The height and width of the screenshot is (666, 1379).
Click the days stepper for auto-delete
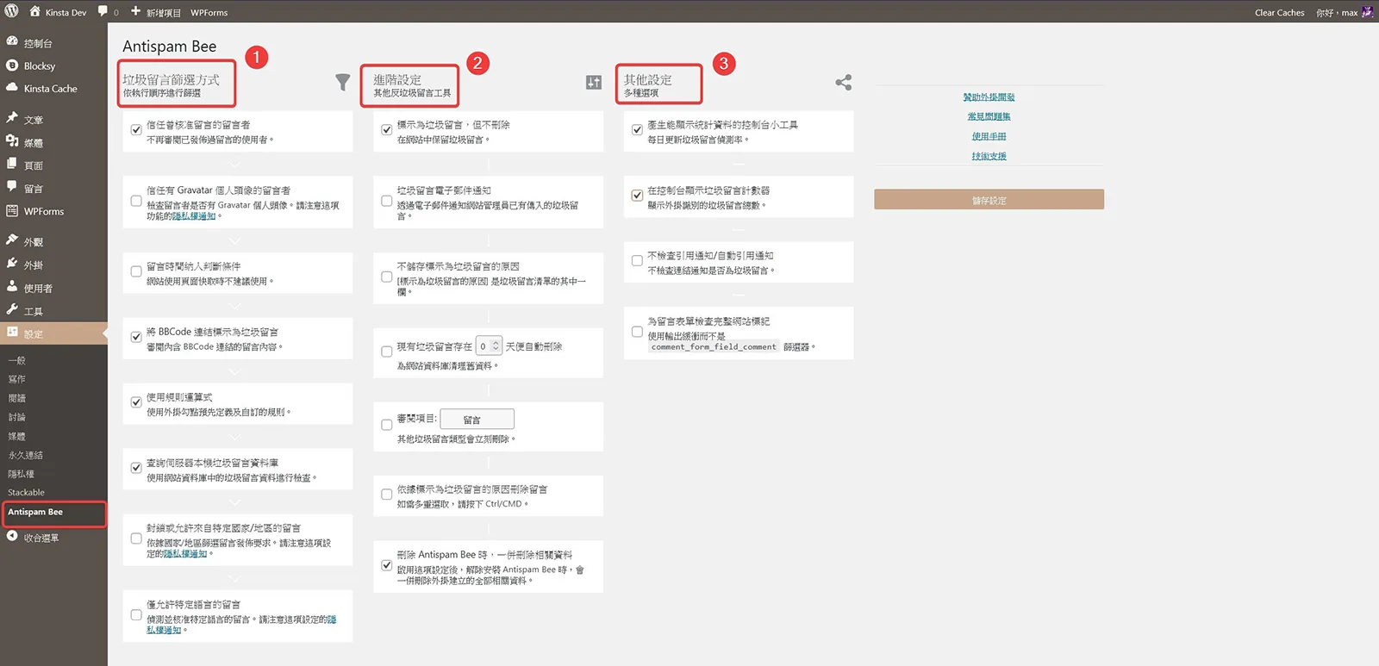click(x=496, y=346)
